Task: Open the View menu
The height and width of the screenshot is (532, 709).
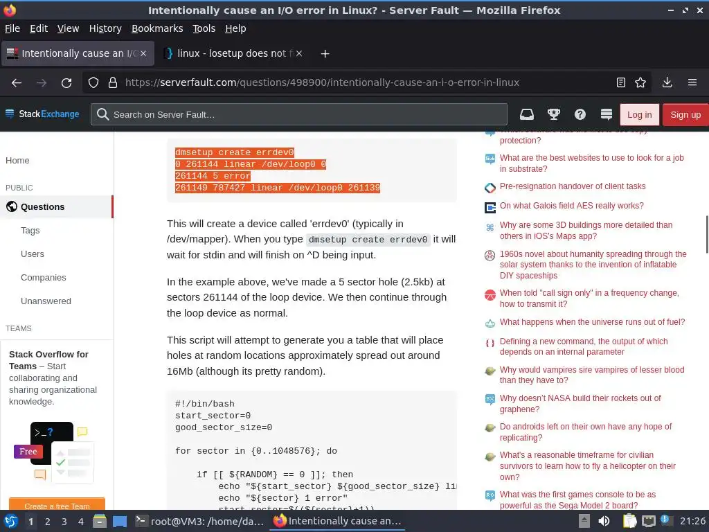Action: pos(68,28)
